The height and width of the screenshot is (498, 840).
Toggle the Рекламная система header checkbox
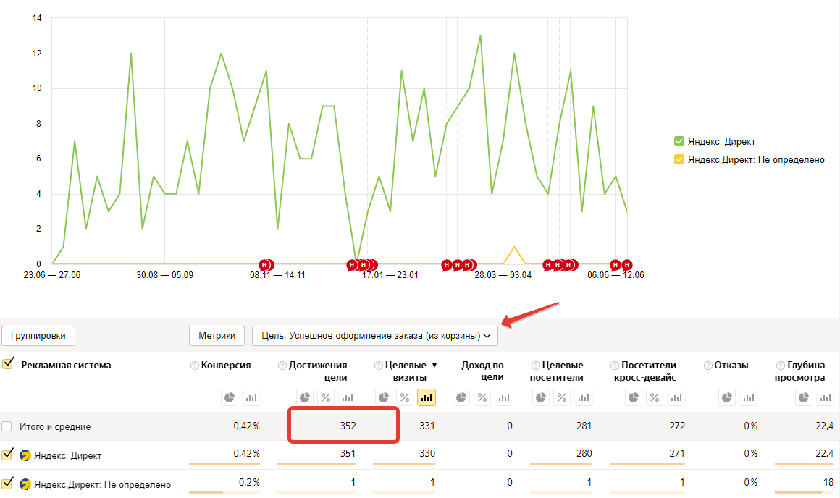click(7, 364)
